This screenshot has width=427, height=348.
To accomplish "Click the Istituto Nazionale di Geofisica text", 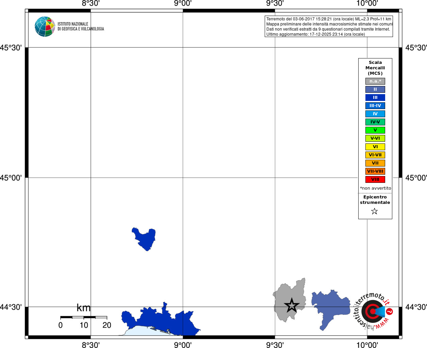I will (81, 27).
